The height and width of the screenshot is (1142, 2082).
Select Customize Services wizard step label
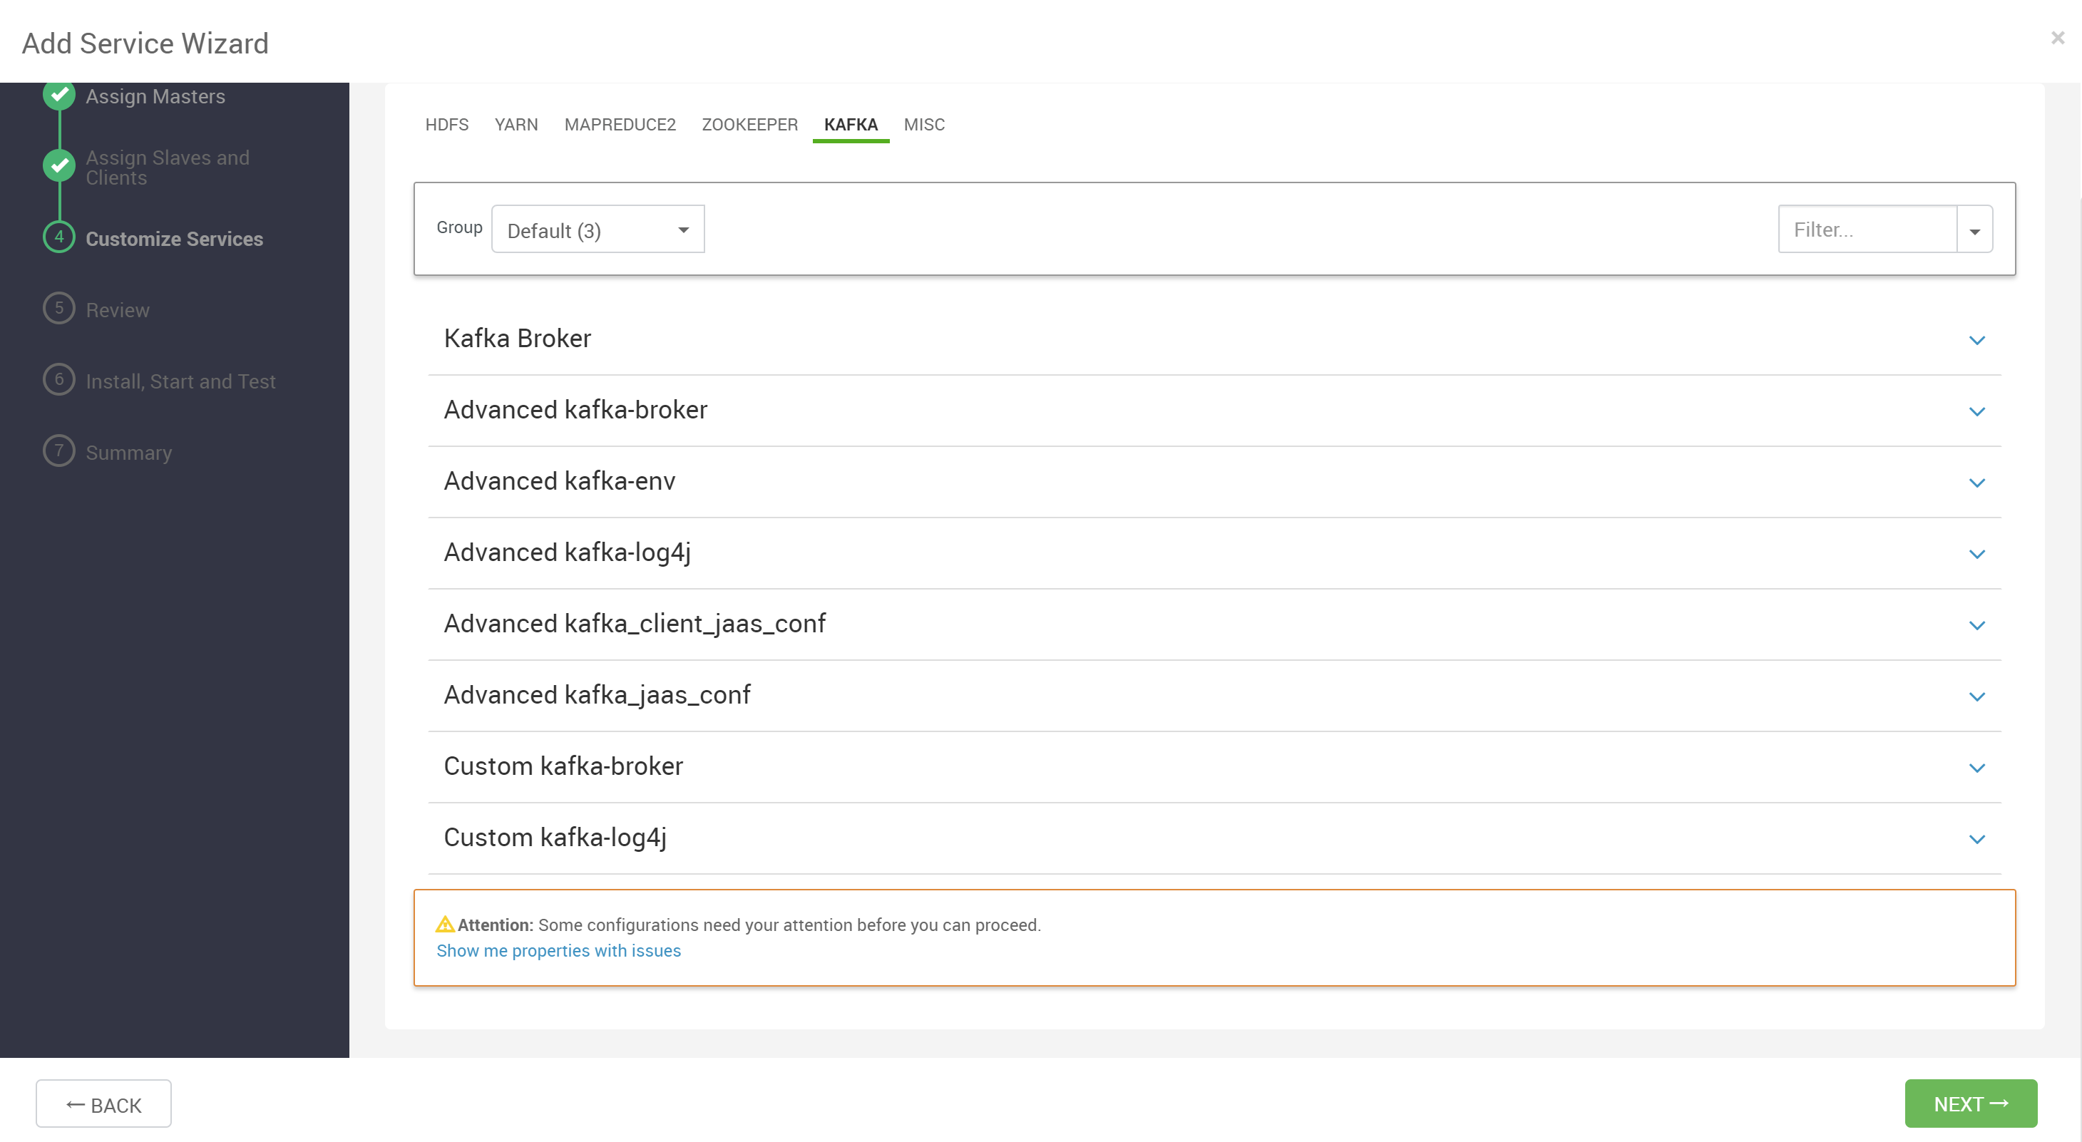point(175,238)
